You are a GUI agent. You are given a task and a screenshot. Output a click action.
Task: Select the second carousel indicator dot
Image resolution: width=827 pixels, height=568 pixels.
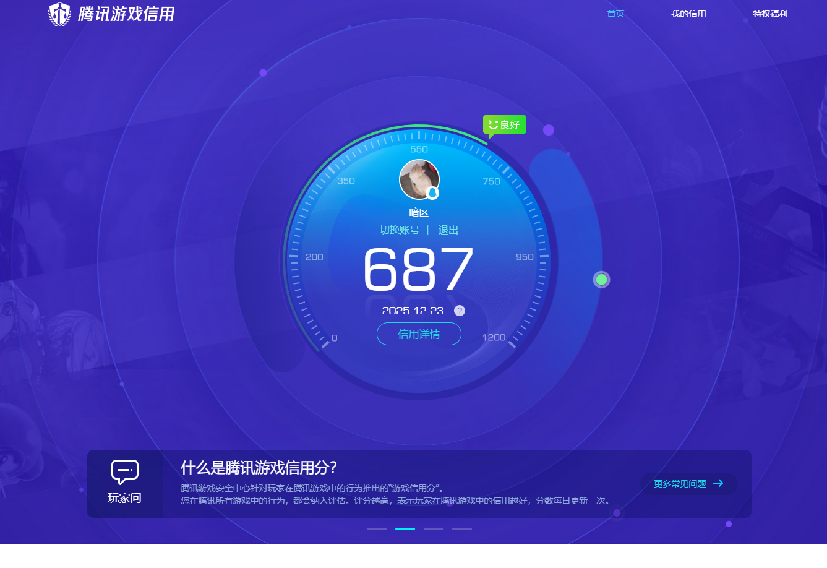[405, 529]
